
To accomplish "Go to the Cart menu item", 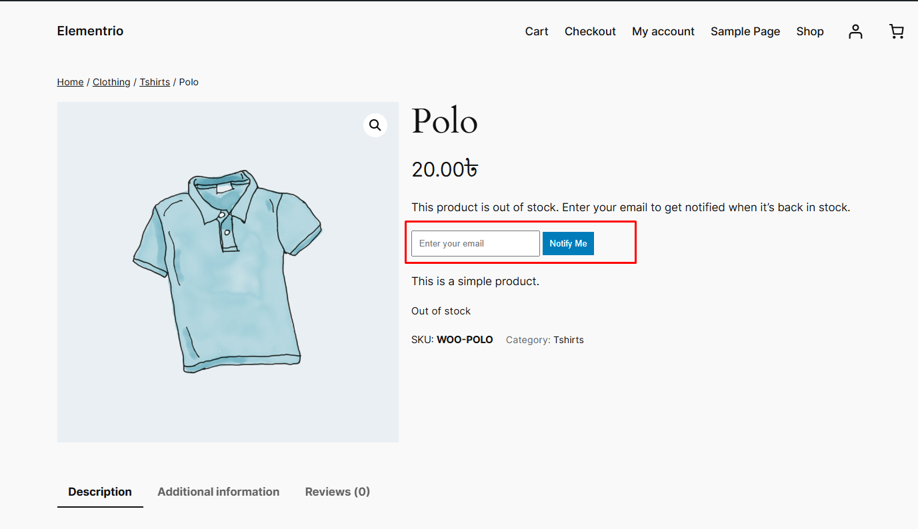I will (537, 31).
